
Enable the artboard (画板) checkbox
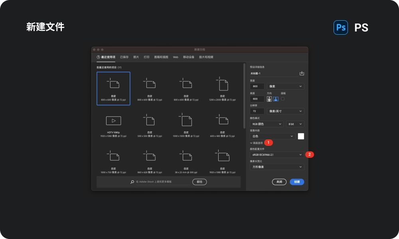pyautogui.click(x=283, y=98)
